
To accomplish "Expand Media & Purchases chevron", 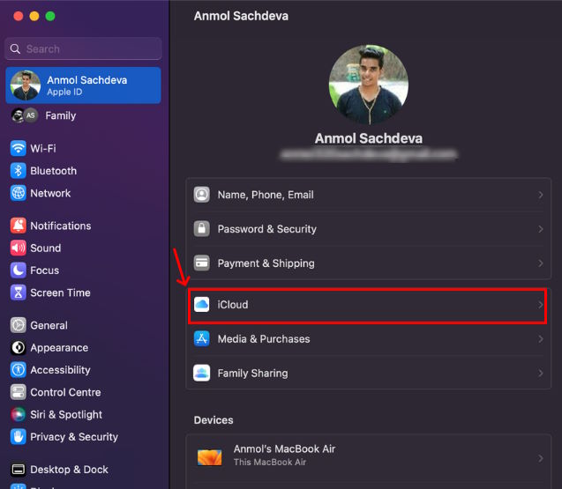I will coord(541,338).
